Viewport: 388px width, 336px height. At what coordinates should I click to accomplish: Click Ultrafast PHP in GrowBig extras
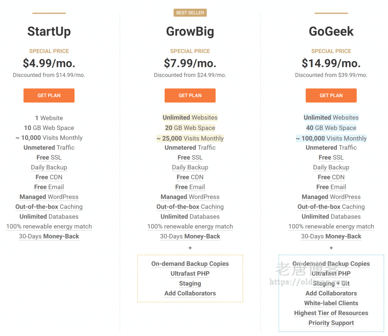(190, 274)
